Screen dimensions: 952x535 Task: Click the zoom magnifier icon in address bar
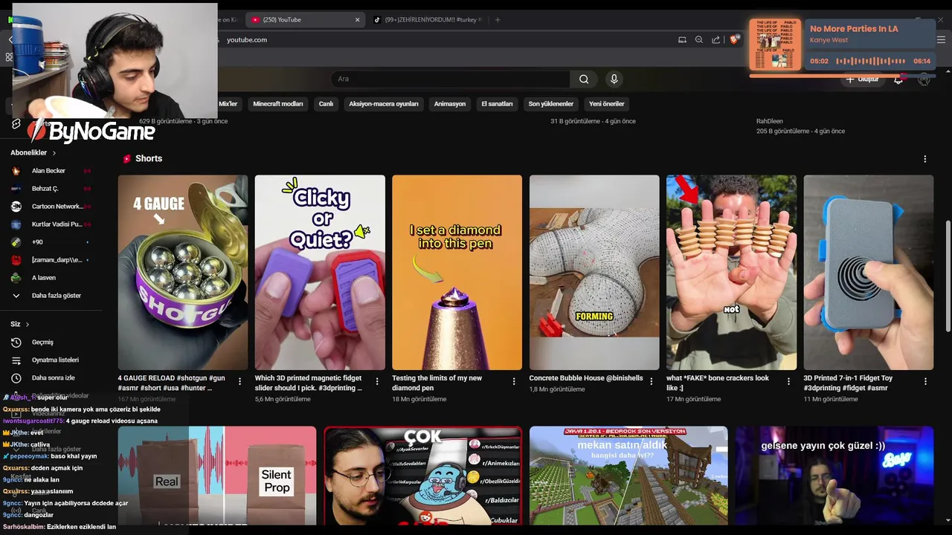[699, 40]
